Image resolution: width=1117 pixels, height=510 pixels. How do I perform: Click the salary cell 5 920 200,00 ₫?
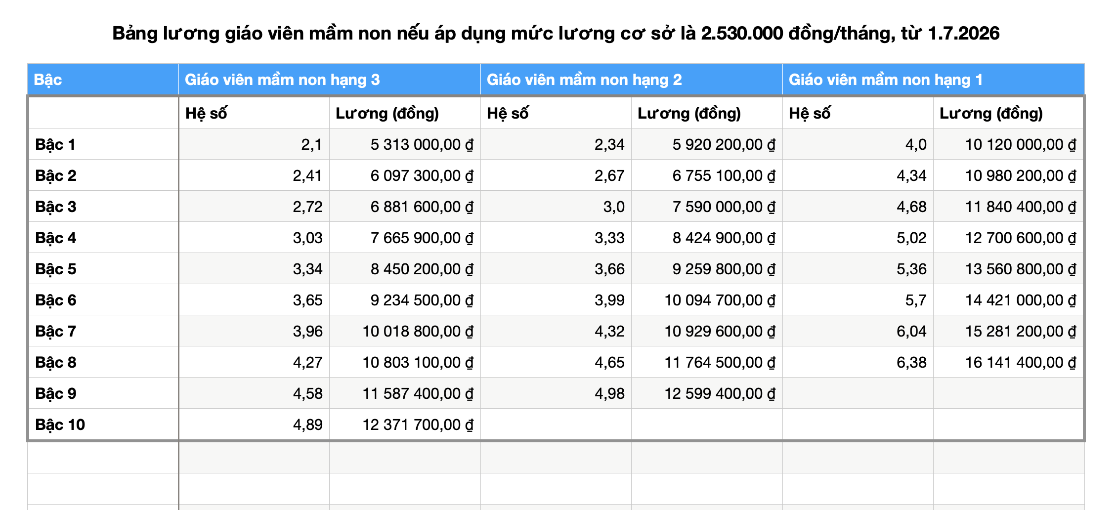coord(707,144)
